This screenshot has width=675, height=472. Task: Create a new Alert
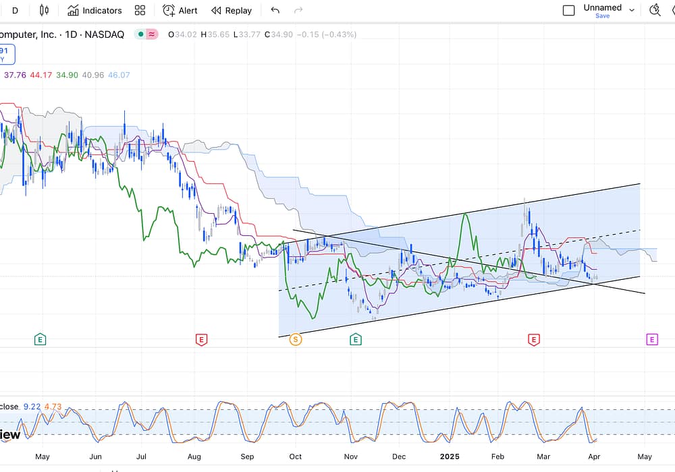coord(180,10)
